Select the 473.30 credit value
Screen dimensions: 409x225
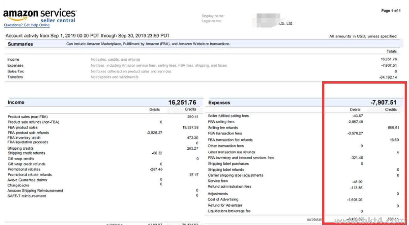[x=193, y=138]
